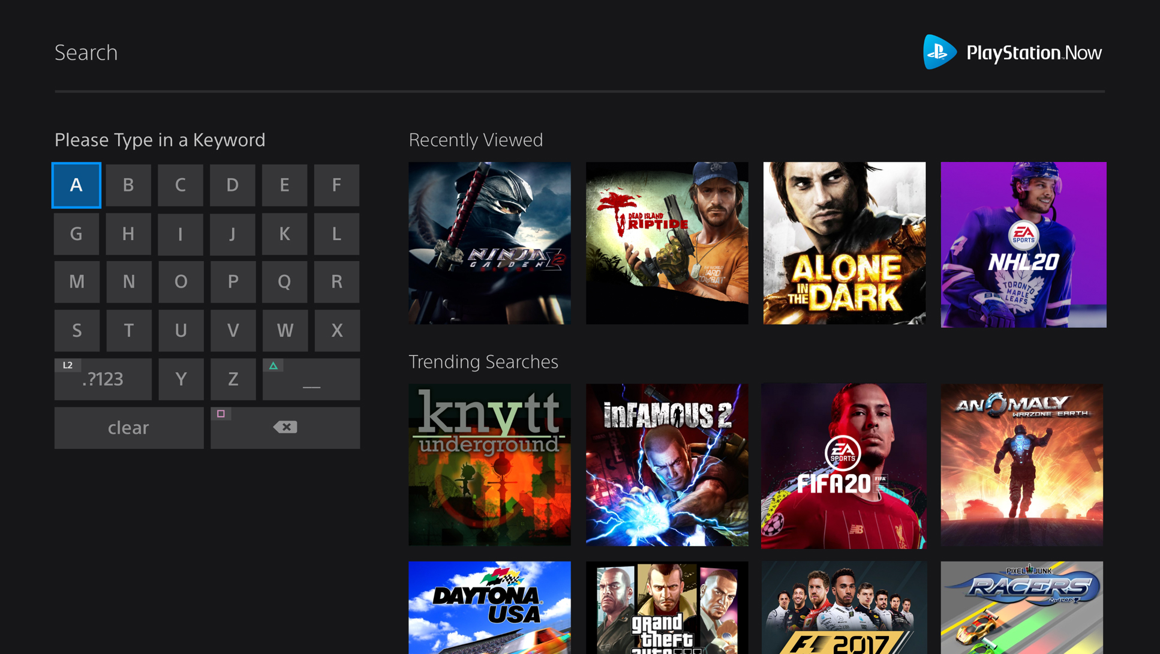Choose the FIFA 20 cover
The width and height of the screenshot is (1160, 654).
coord(844,466)
